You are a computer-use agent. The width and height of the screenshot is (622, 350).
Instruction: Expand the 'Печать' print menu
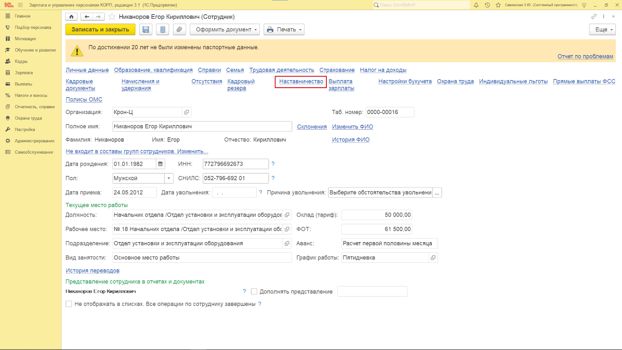pyautogui.click(x=284, y=29)
